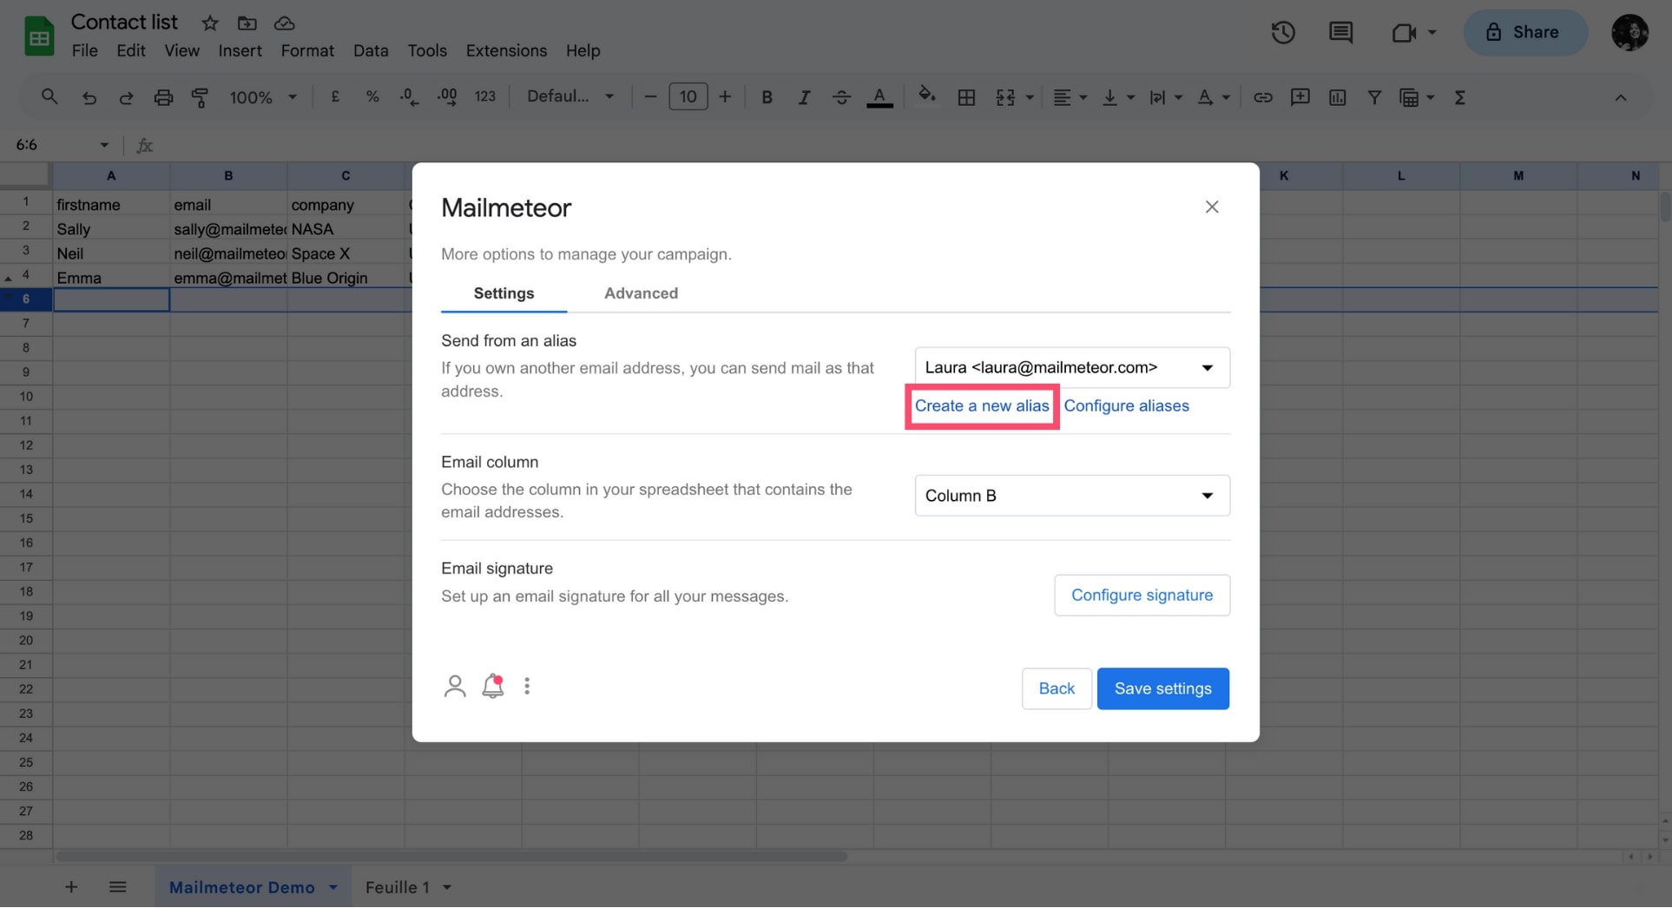1672x908 pixels.
Task: Open the File menu
Action: pyautogui.click(x=84, y=50)
